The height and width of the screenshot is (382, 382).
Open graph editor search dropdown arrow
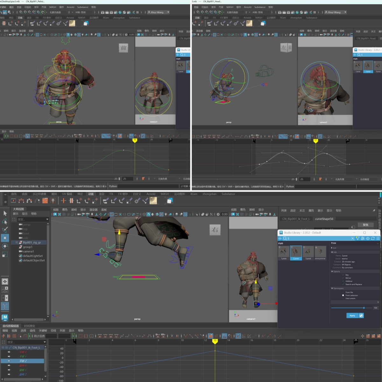pyautogui.click(x=45, y=342)
